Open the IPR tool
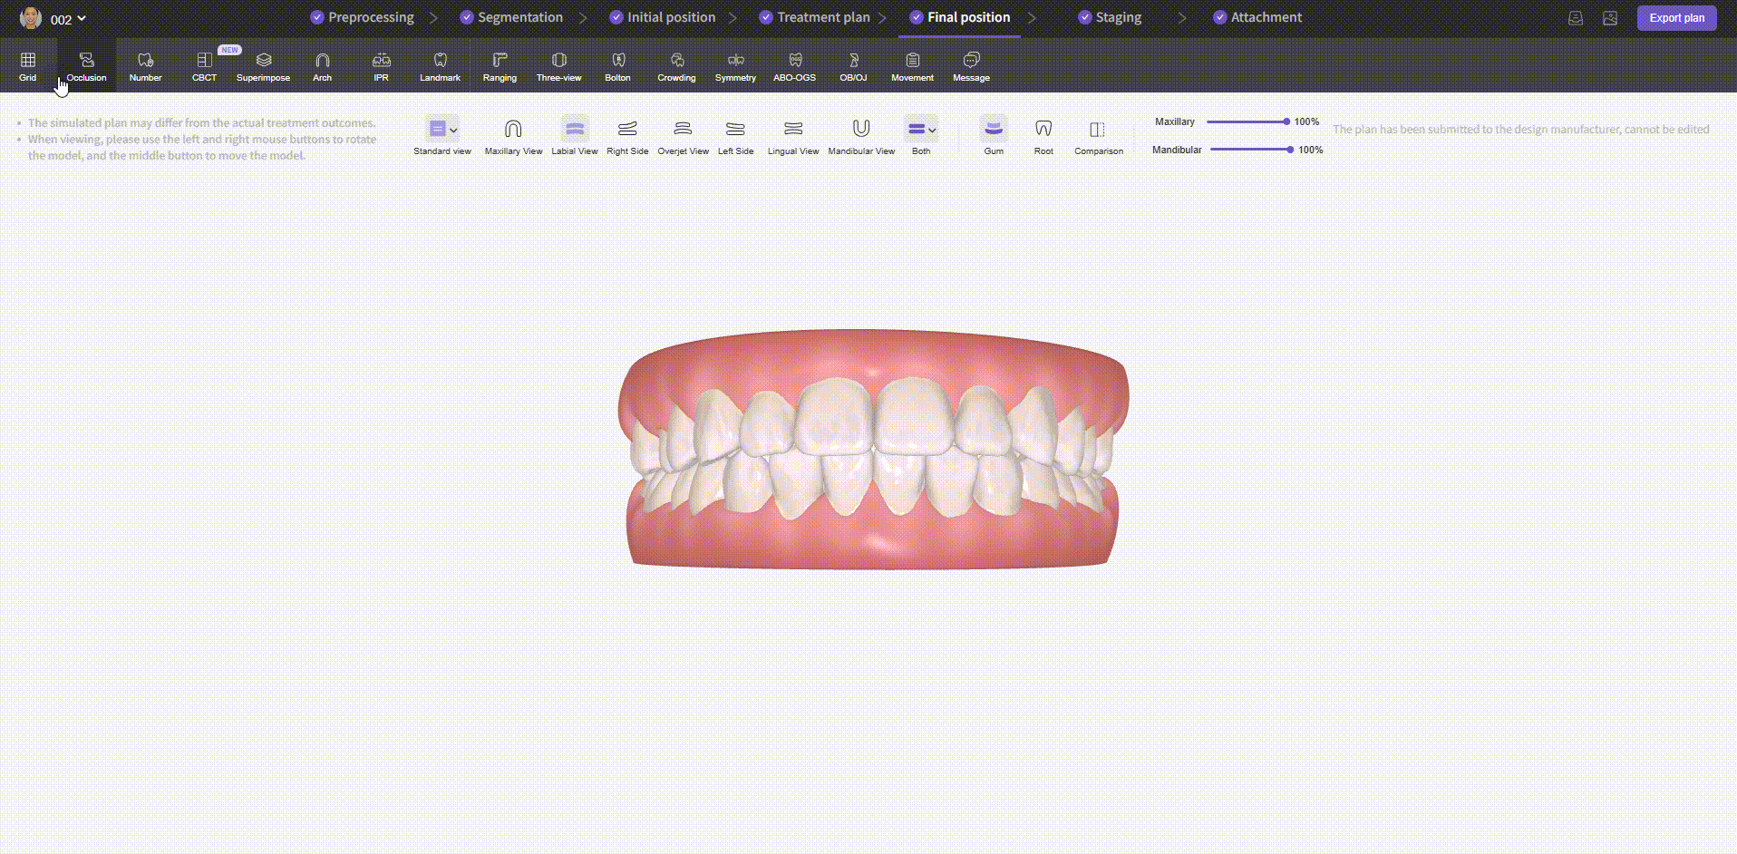Screen dimensions: 1737x854 pyautogui.click(x=381, y=67)
